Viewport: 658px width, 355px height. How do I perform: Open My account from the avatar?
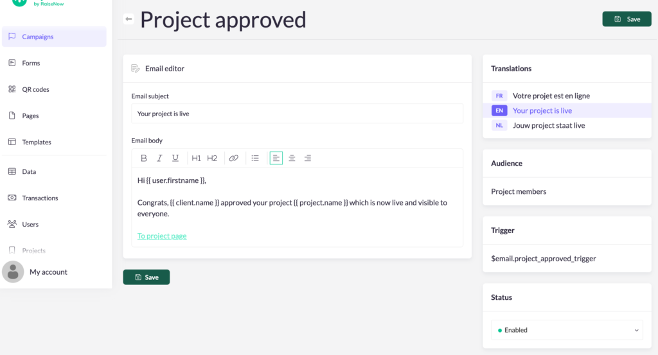coord(48,272)
